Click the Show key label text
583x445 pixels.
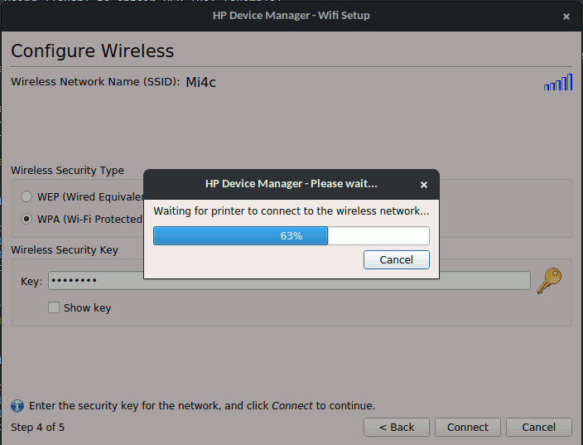(87, 308)
